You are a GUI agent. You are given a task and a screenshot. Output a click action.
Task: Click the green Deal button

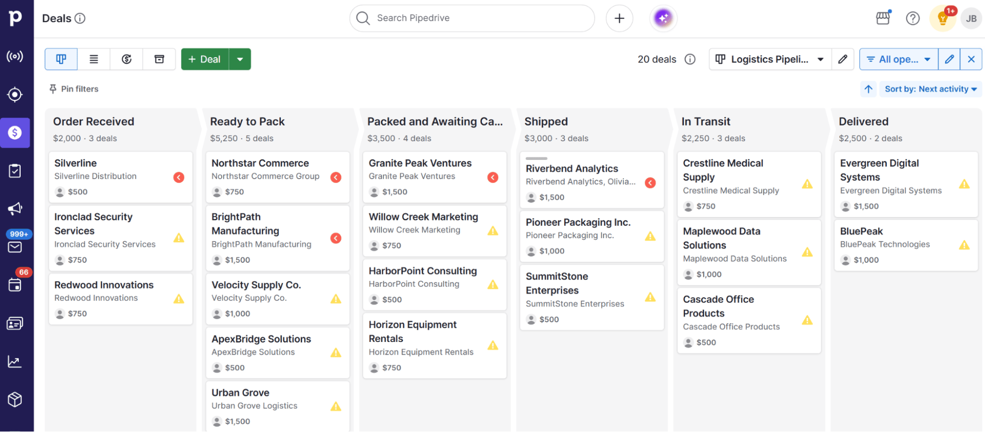point(205,59)
